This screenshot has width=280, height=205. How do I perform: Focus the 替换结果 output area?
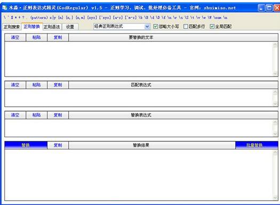click(x=139, y=175)
